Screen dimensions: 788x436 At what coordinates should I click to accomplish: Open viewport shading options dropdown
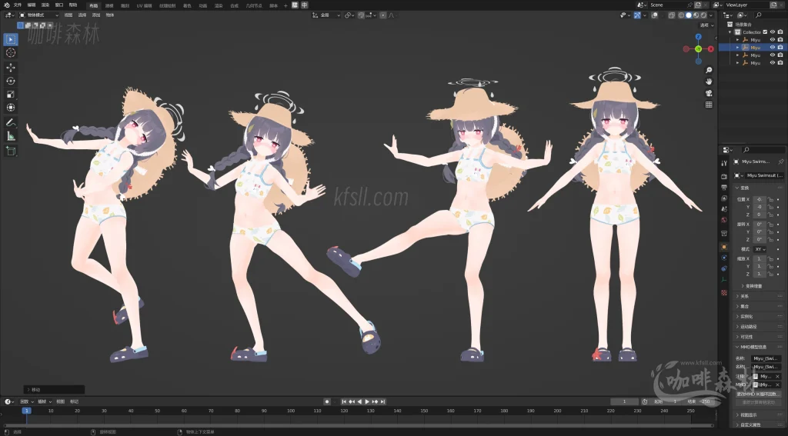[x=710, y=15]
